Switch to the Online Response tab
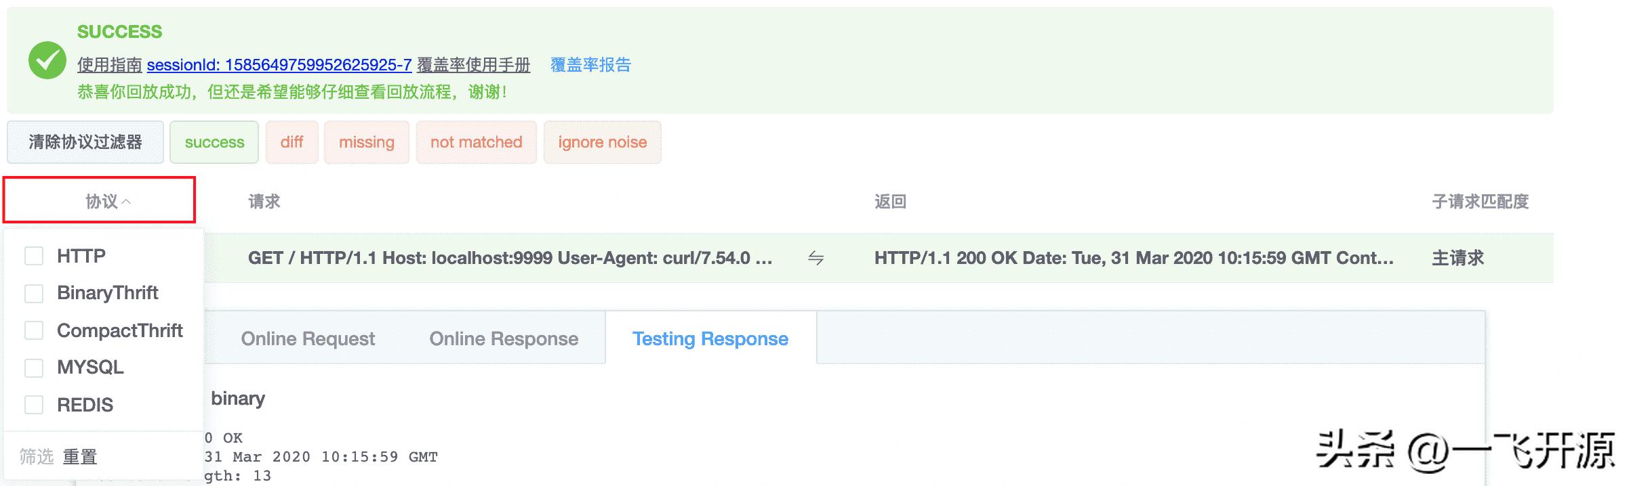1631x486 pixels. pyautogui.click(x=504, y=338)
